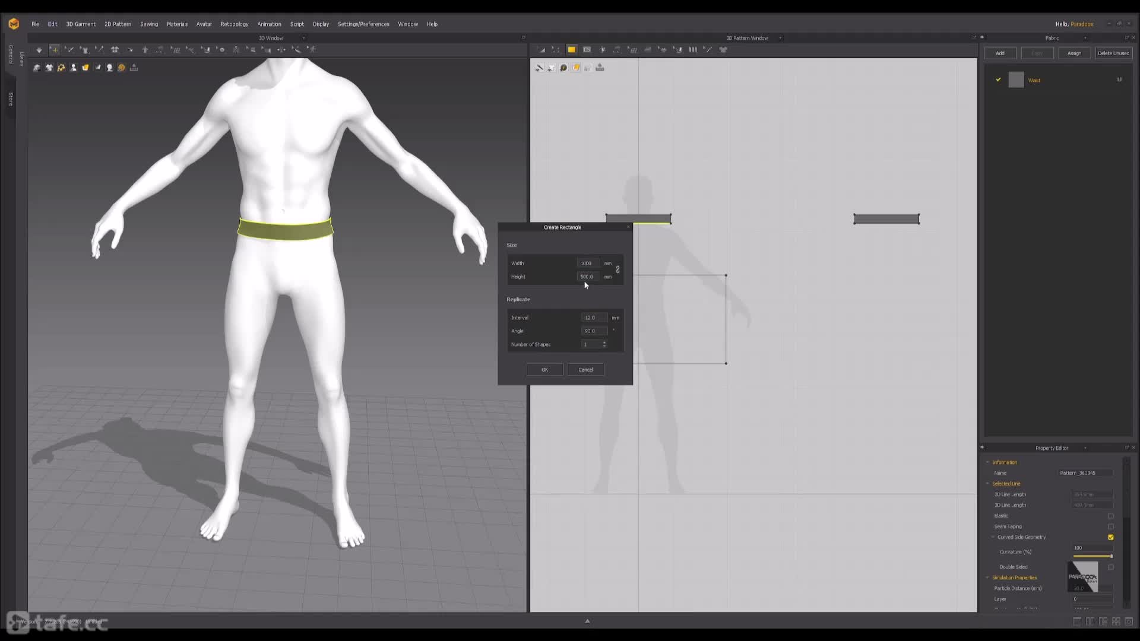Click the yellow soccer-ball texture surface icon
The image size is (1140, 641).
click(61, 68)
